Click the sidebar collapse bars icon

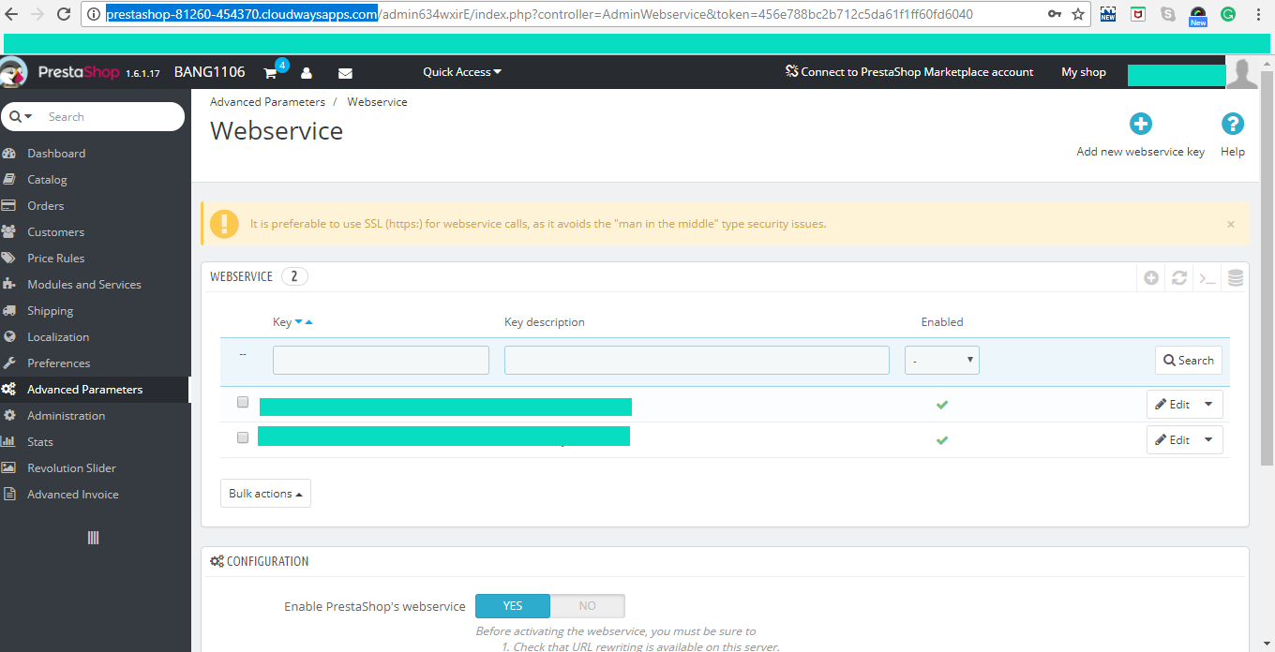[94, 538]
